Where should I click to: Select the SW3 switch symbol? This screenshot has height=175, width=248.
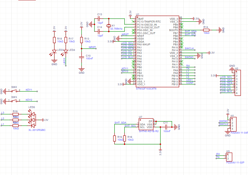[x=14, y=100]
